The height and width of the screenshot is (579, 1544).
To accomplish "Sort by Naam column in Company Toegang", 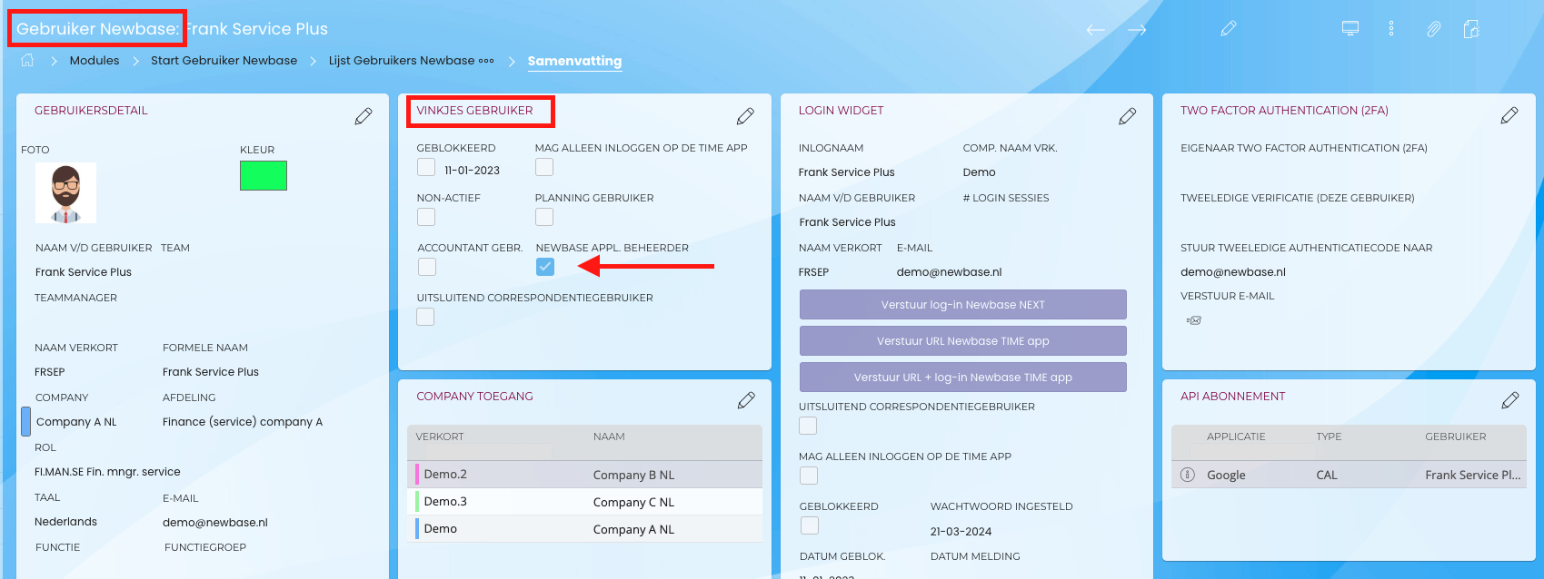I will [609, 437].
